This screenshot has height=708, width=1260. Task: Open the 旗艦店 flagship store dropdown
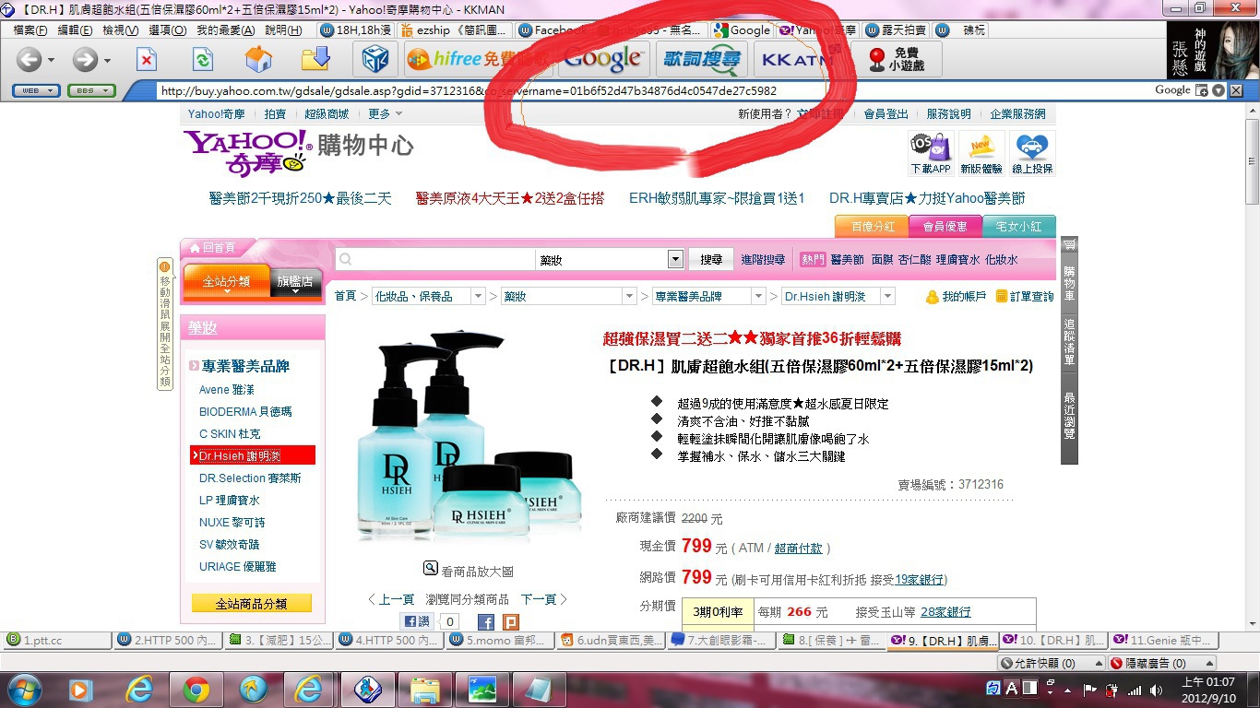[x=295, y=283]
